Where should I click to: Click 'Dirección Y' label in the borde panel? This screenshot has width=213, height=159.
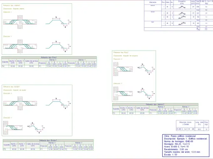pos(7,118)
